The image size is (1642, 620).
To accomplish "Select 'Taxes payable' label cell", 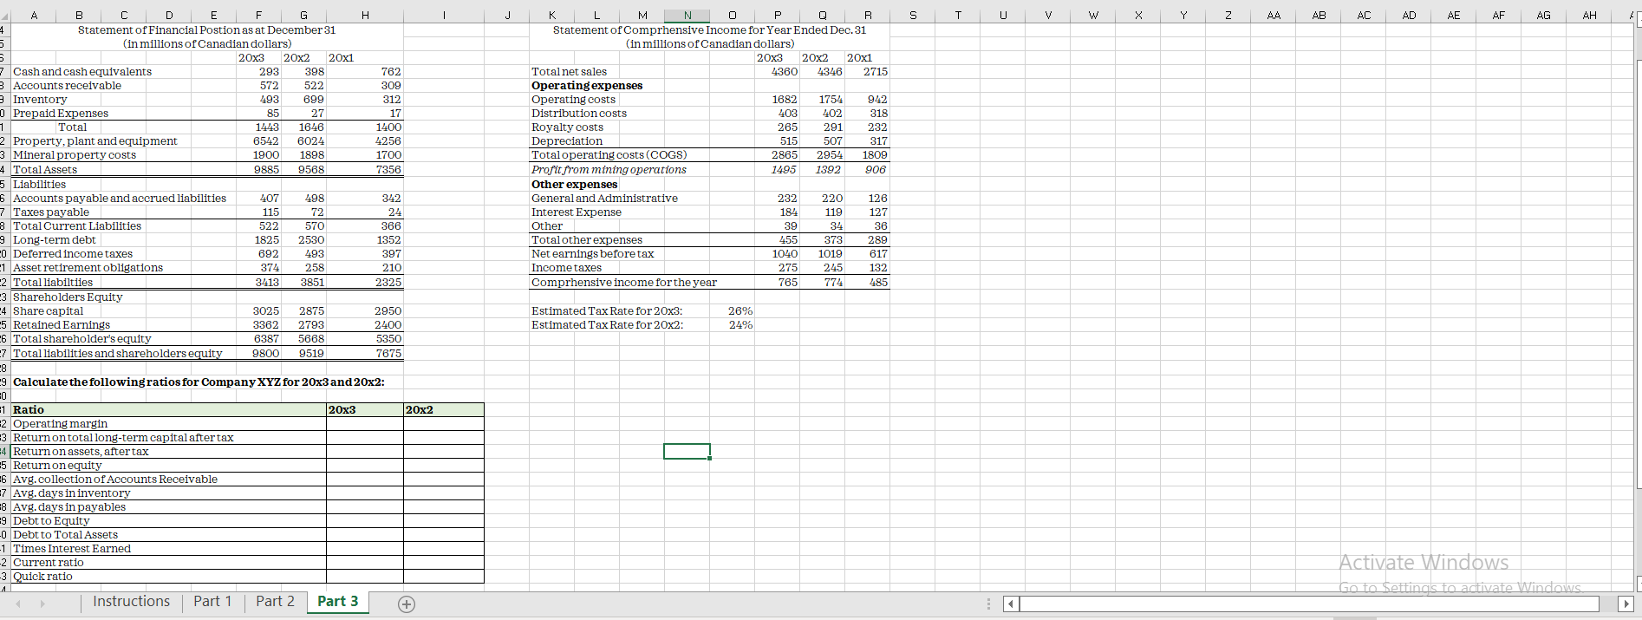I will (x=51, y=212).
